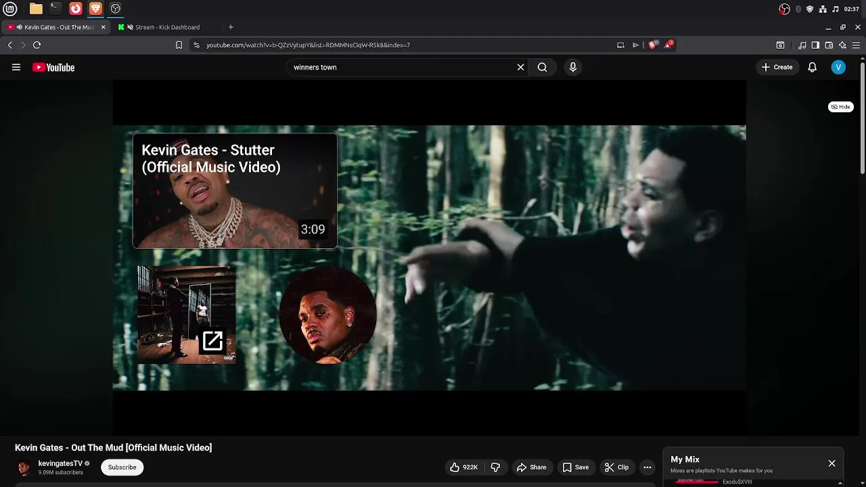Click the Brave Shields lion icon
Image resolution: width=866 pixels, height=487 pixels.
pyautogui.click(x=652, y=45)
